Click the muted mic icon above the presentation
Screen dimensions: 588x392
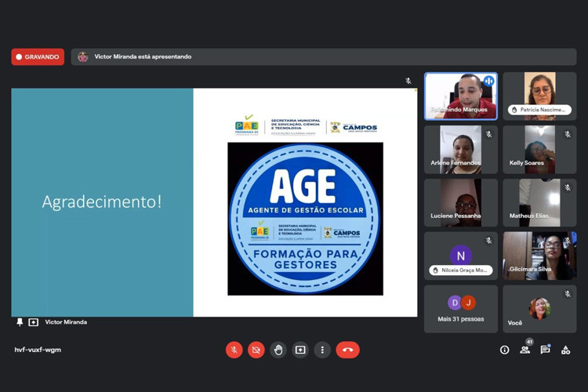(x=408, y=81)
